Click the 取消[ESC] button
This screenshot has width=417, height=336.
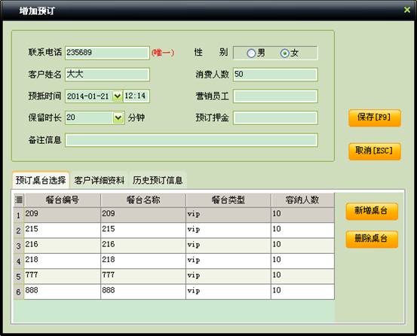(x=375, y=151)
